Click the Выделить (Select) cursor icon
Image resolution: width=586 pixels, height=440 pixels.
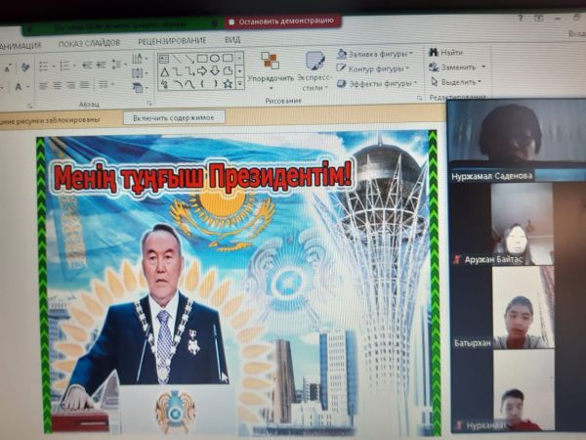(x=433, y=82)
